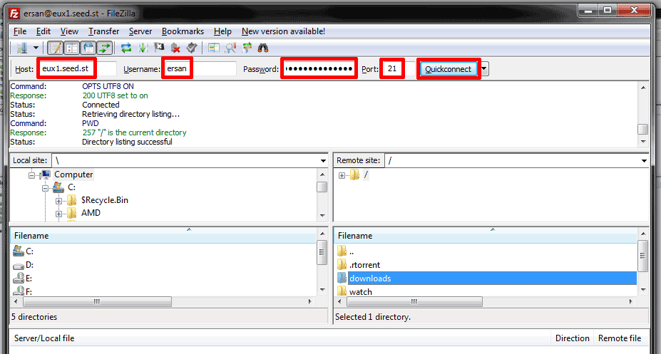Click local file list horizontal scrollbar thumb

click(98, 301)
